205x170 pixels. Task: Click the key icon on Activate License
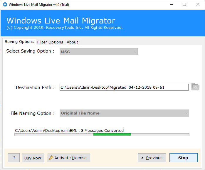(x=51, y=158)
